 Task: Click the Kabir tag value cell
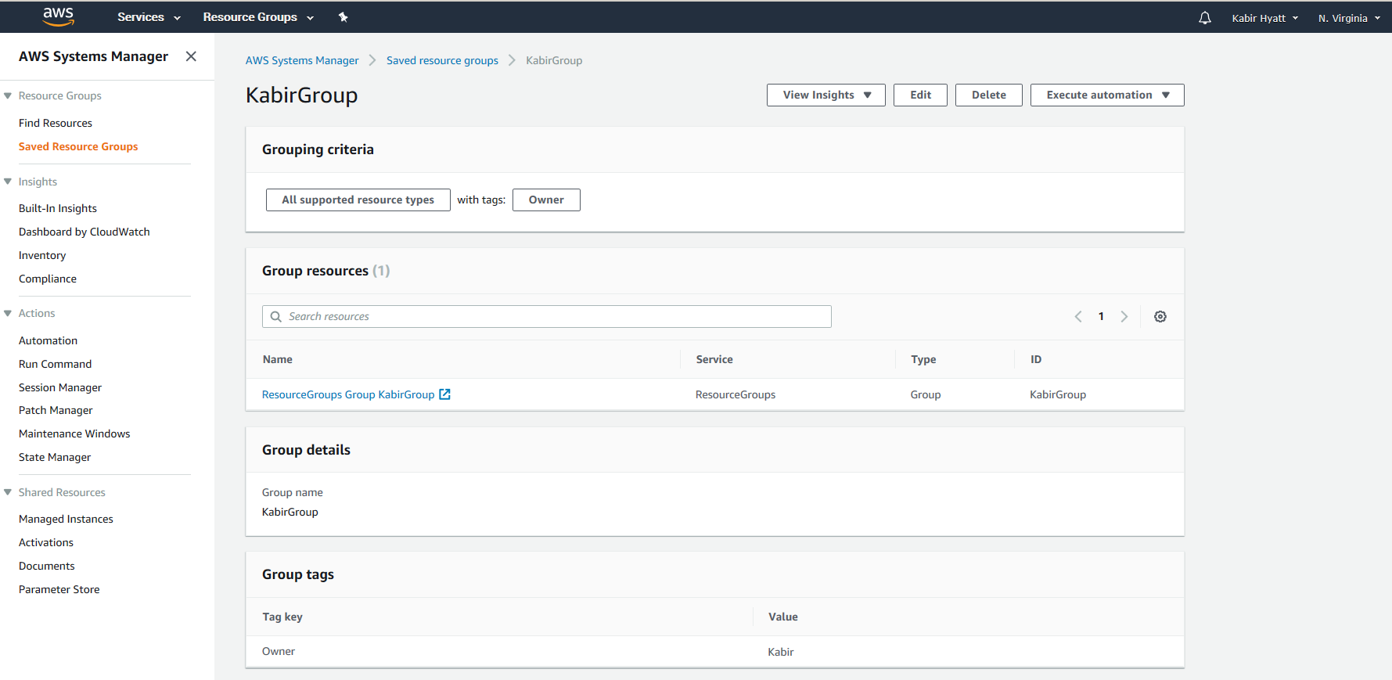pos(781,652)
